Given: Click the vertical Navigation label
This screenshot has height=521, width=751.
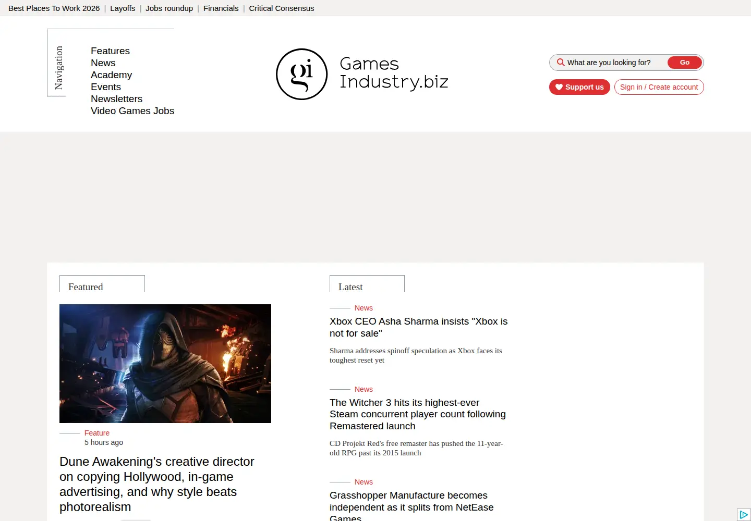Looking at the screenshot, I should 59,68.
